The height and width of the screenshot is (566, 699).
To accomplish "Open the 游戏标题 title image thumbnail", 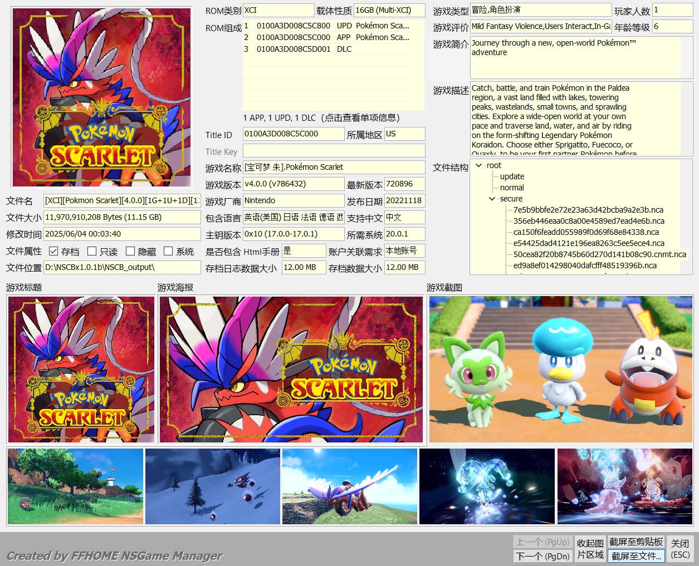I will (81, 370).
